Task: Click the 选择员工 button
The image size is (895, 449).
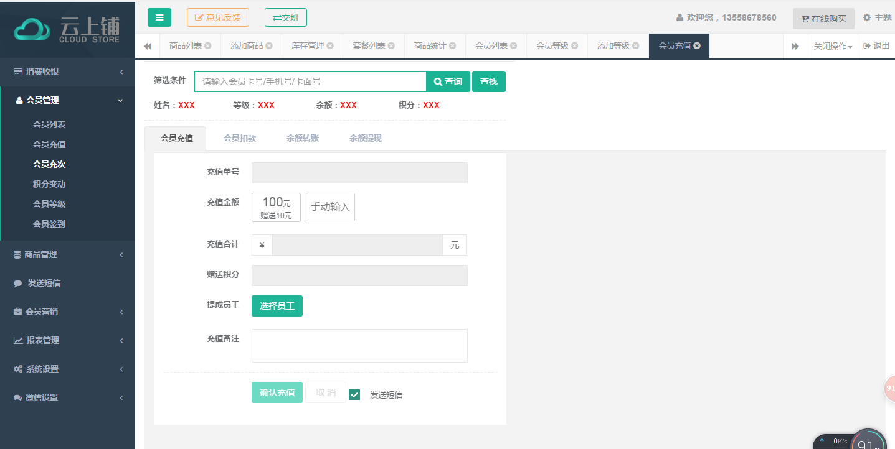Action: (x=277, y=306)
